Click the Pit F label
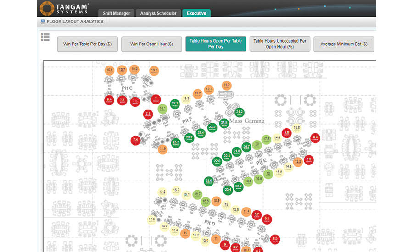This screenshot has width=413, height=252. coord(187,120)
